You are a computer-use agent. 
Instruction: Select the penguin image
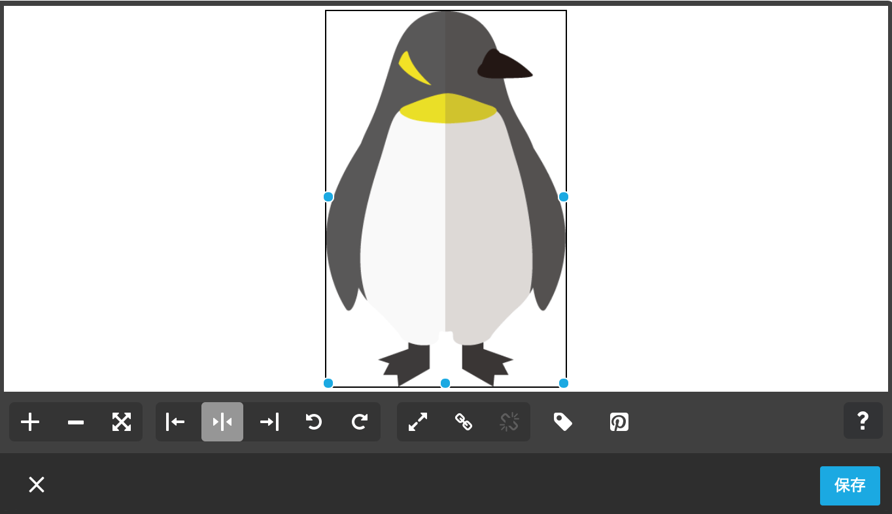[446, 198]
